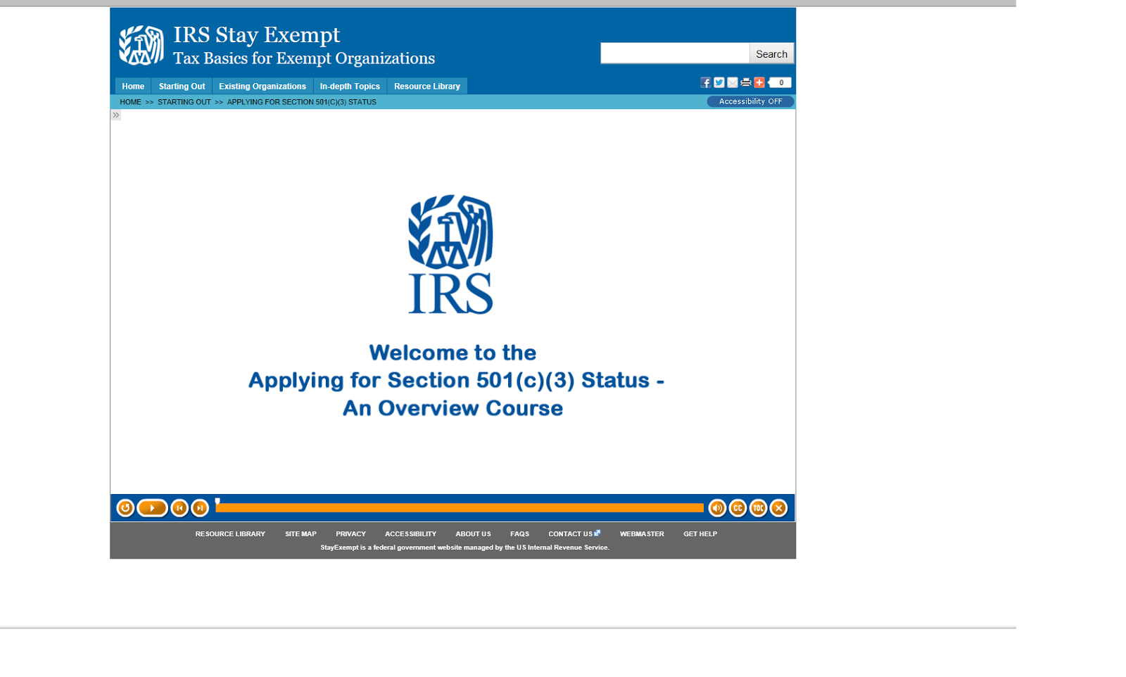The width and height of the screenshot is (1126, 677).
Task: Close the course player with the X button
Action: click(778, 507)
